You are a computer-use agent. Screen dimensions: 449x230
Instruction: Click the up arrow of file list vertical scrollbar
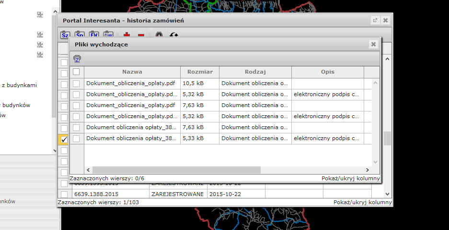pos(376,83)
